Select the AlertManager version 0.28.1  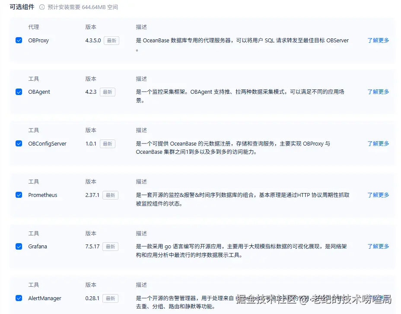pos(92,298)
